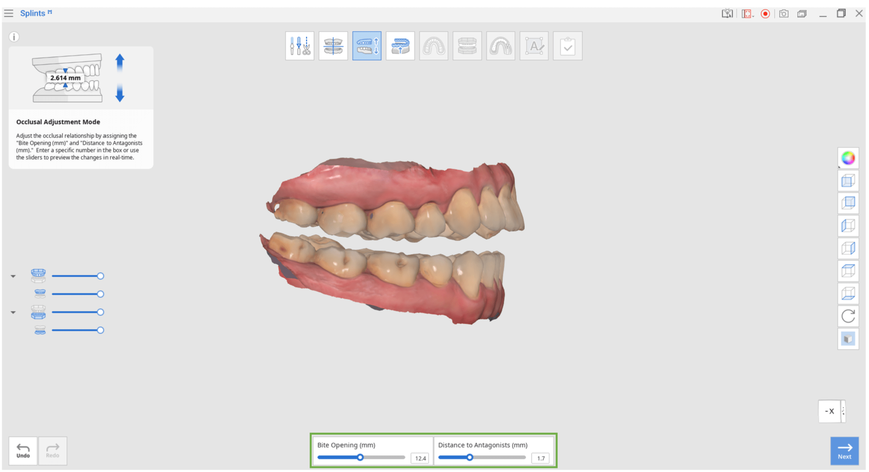Screen dimensions: 869x472
Task: Open the final checklist step icon
Action: (x=568, y=46)
